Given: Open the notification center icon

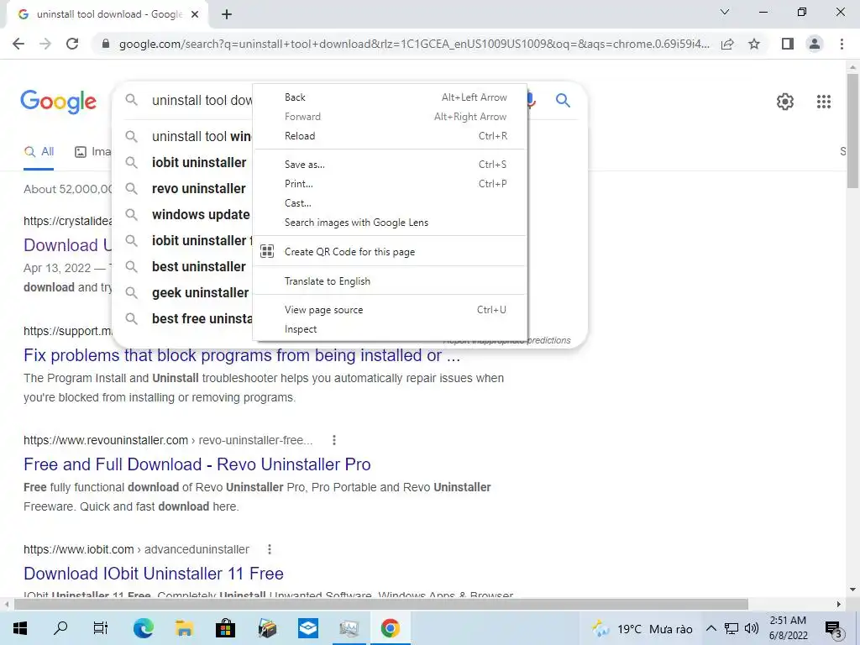Looking at the screenshot, I should pos(834,629).
